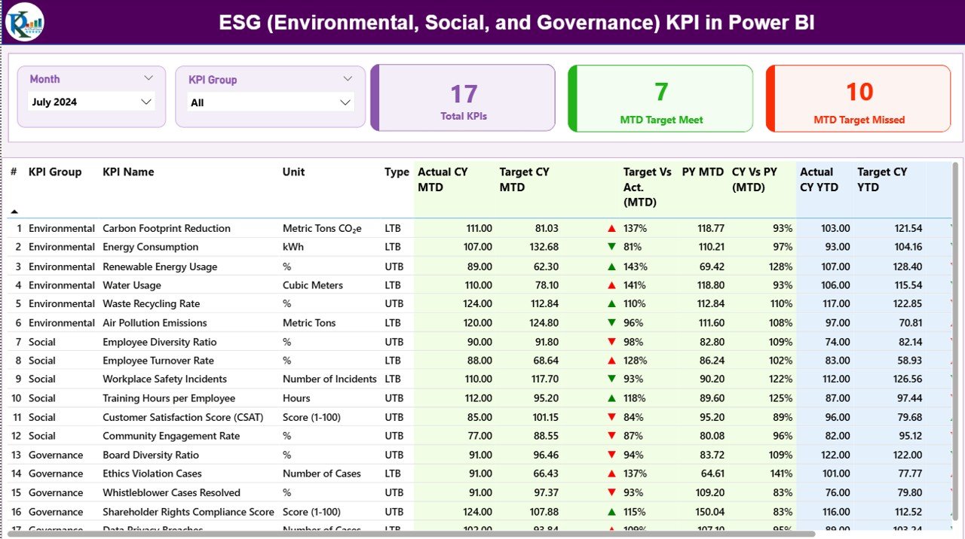This screenshot has height=539, width=965.
Task: Select the green MTD Target Meet card
Action: [660, 98]
